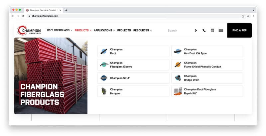The height and width of the screenshot is (136, 266).
Task: Click the lock icon beside the URL
Action: pos(29,16)
